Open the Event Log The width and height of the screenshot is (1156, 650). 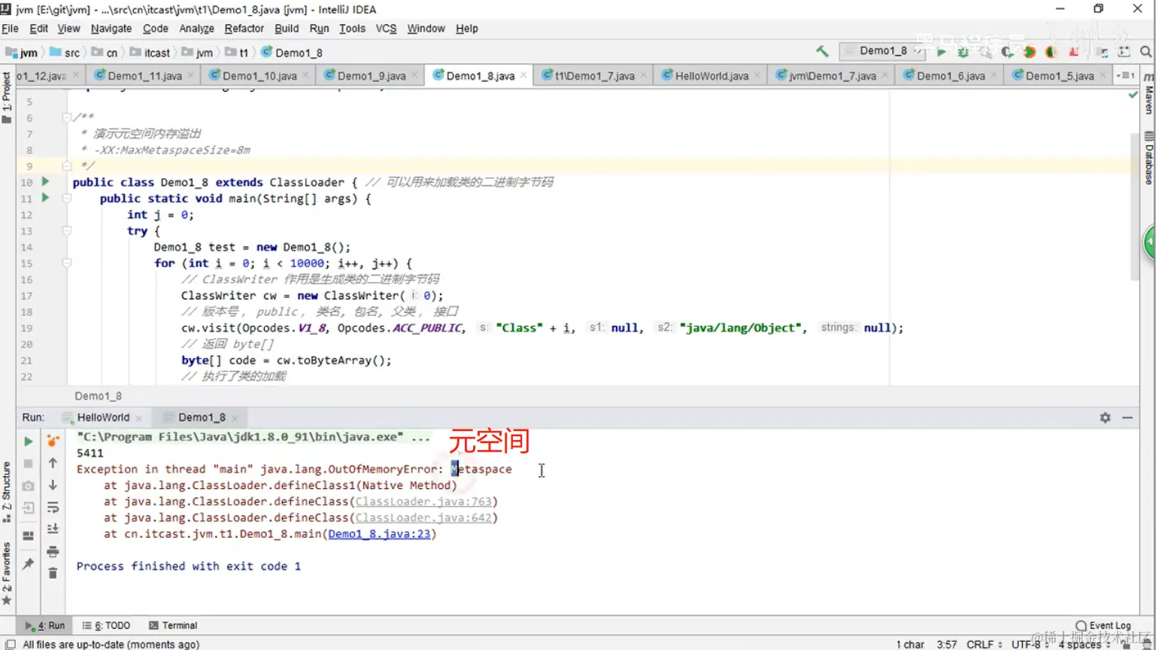1103,625
